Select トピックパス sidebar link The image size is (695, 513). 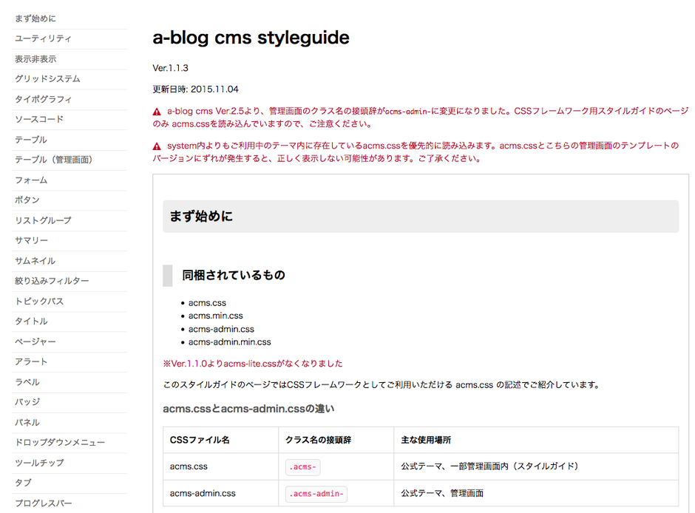[39, 301]
